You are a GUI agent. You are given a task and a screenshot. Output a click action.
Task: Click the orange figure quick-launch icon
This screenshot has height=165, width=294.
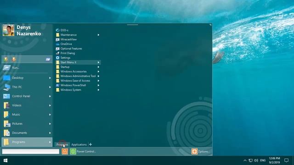(14, 59)
